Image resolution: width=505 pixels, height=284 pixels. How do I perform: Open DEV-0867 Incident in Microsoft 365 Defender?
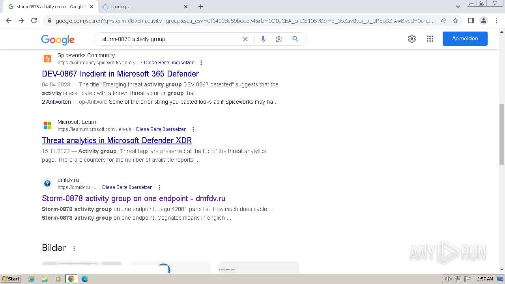120,74
